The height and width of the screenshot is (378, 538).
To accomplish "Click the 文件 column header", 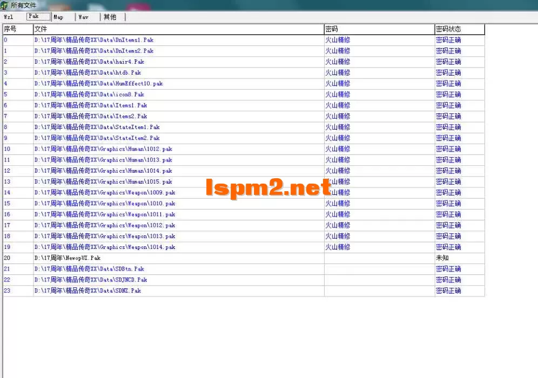I will (x=178, y=29).
